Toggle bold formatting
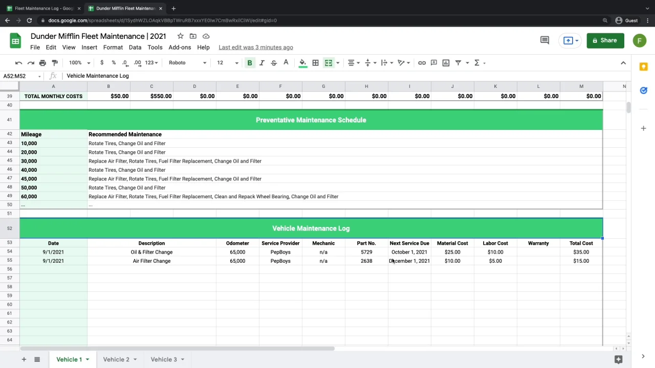The image size is (655, 368). [250, 63]
